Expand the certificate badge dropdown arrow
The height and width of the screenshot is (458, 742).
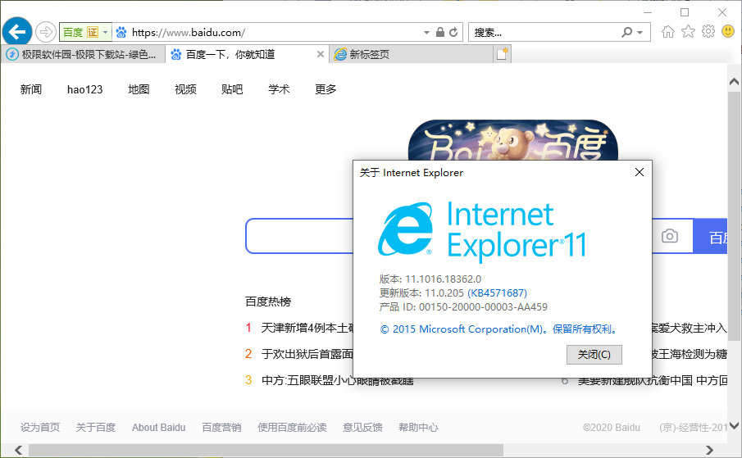tap(106, 32)
